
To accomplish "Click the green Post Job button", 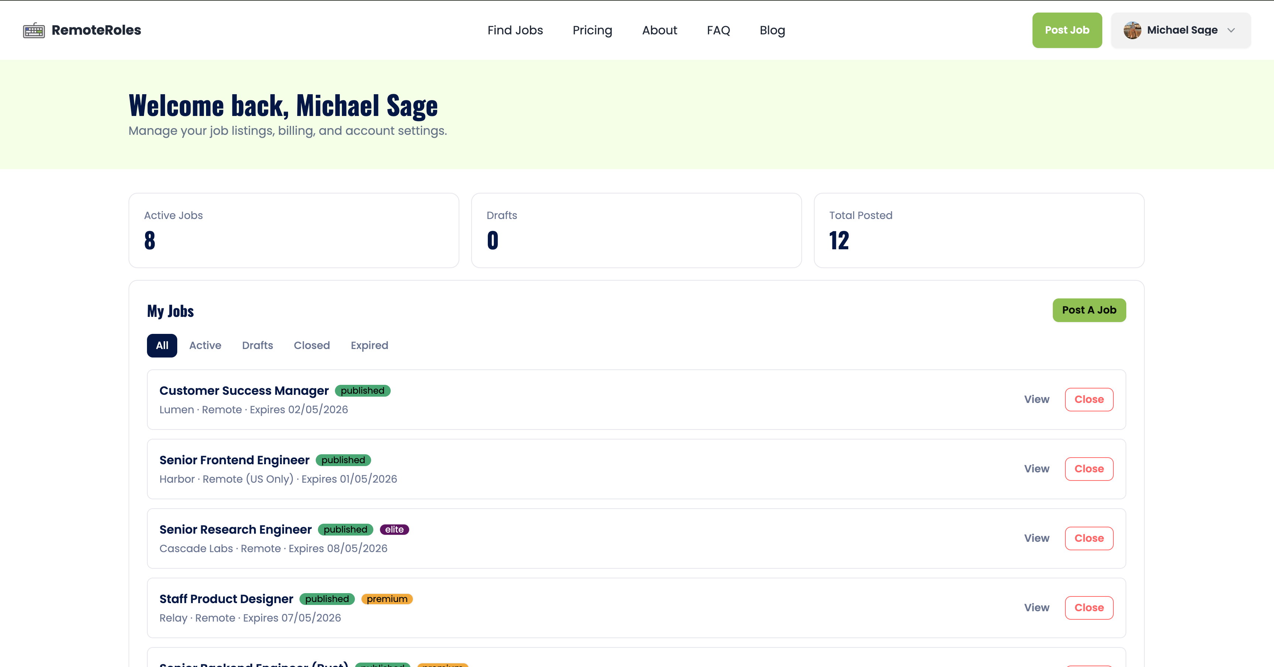I will click(x=1067, y=30).
